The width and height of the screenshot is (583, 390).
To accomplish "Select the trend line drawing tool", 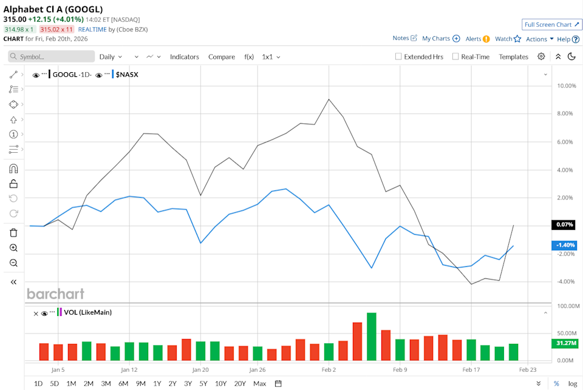I will click(13, 74).
